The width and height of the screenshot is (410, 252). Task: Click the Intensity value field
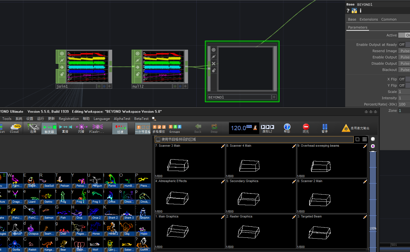(404, 98)
